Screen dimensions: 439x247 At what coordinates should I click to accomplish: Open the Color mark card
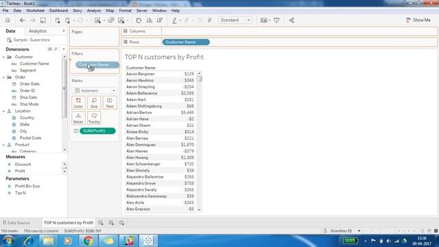78,103
